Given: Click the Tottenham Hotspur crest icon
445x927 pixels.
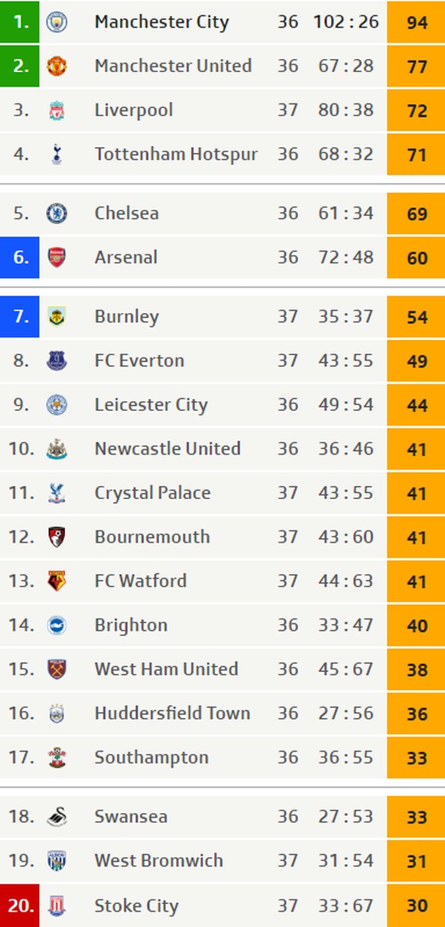Looking at the screenshot, I should tap(57, 154).
